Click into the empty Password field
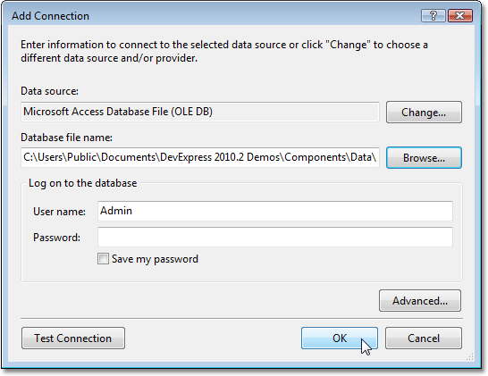This screenshot has height=376, width=488. tap(275, 237)
